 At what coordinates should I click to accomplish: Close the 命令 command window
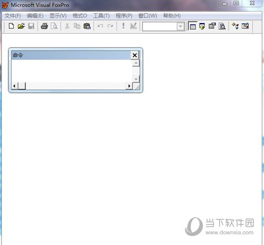click(135, 55)
